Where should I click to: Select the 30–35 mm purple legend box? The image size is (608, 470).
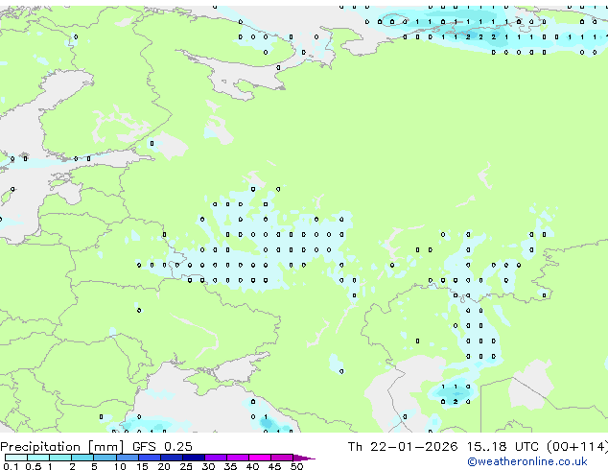click(x=216, y=458)
